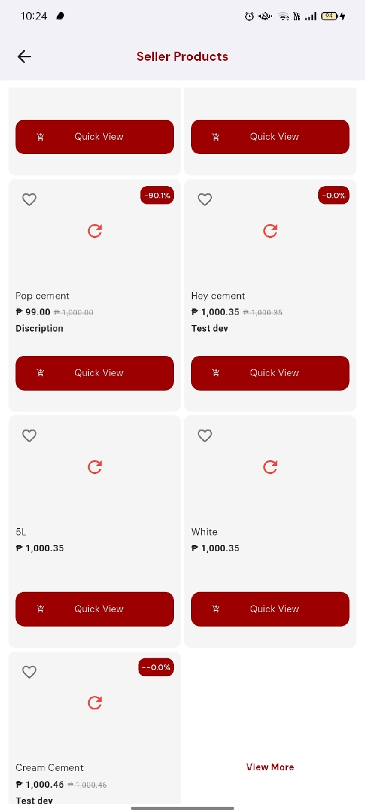Favorite the Cream Cement product
Screen dimensions: 365x811
[x=29, y=672]
